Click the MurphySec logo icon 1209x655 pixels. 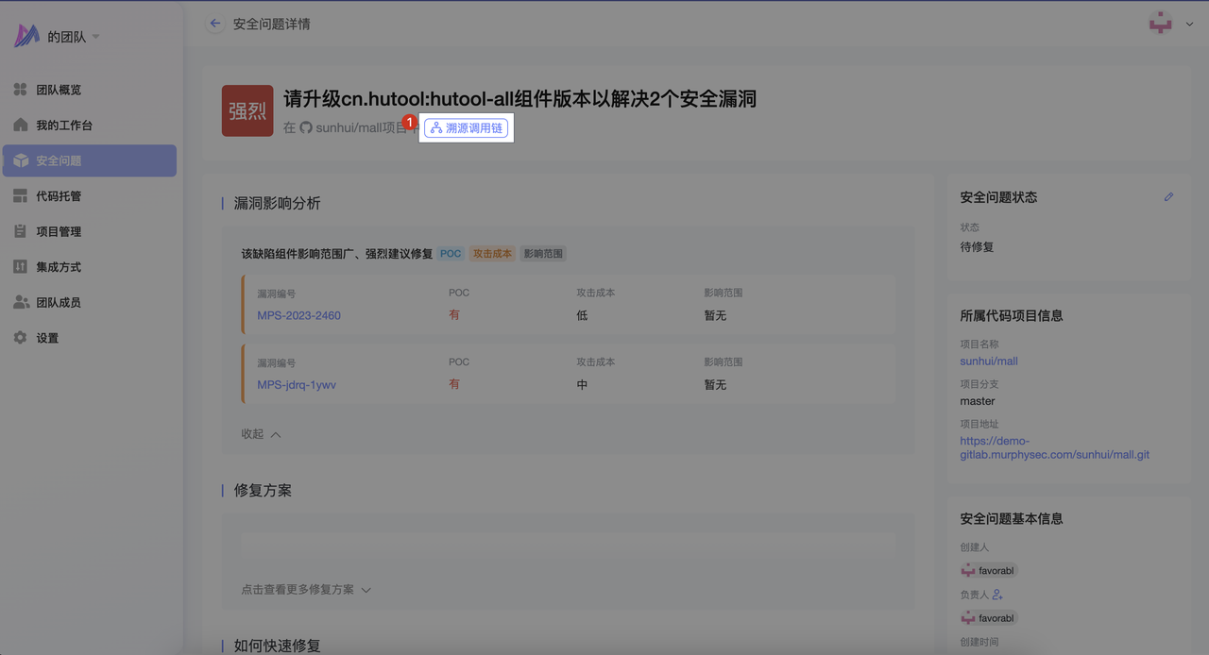(26, 37)
